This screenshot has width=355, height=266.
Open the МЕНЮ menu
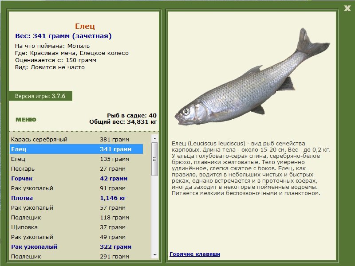pos(26,120)
